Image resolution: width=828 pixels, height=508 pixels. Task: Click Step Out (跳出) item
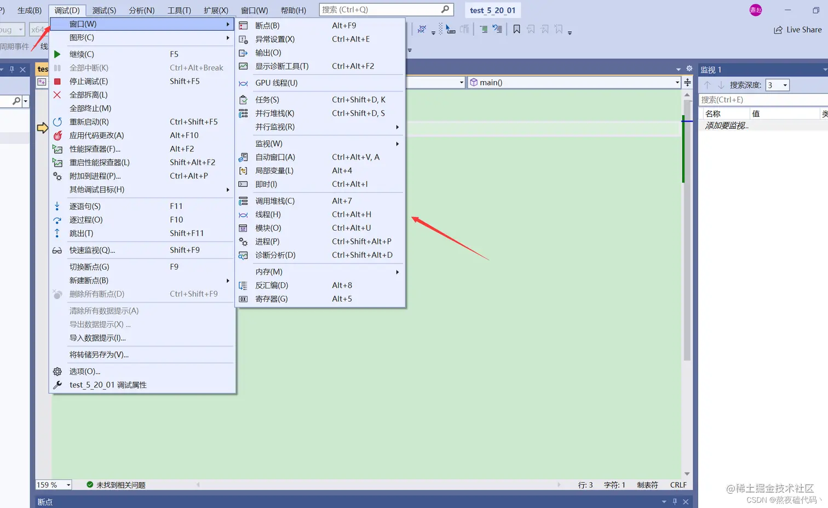click(142, 233)
